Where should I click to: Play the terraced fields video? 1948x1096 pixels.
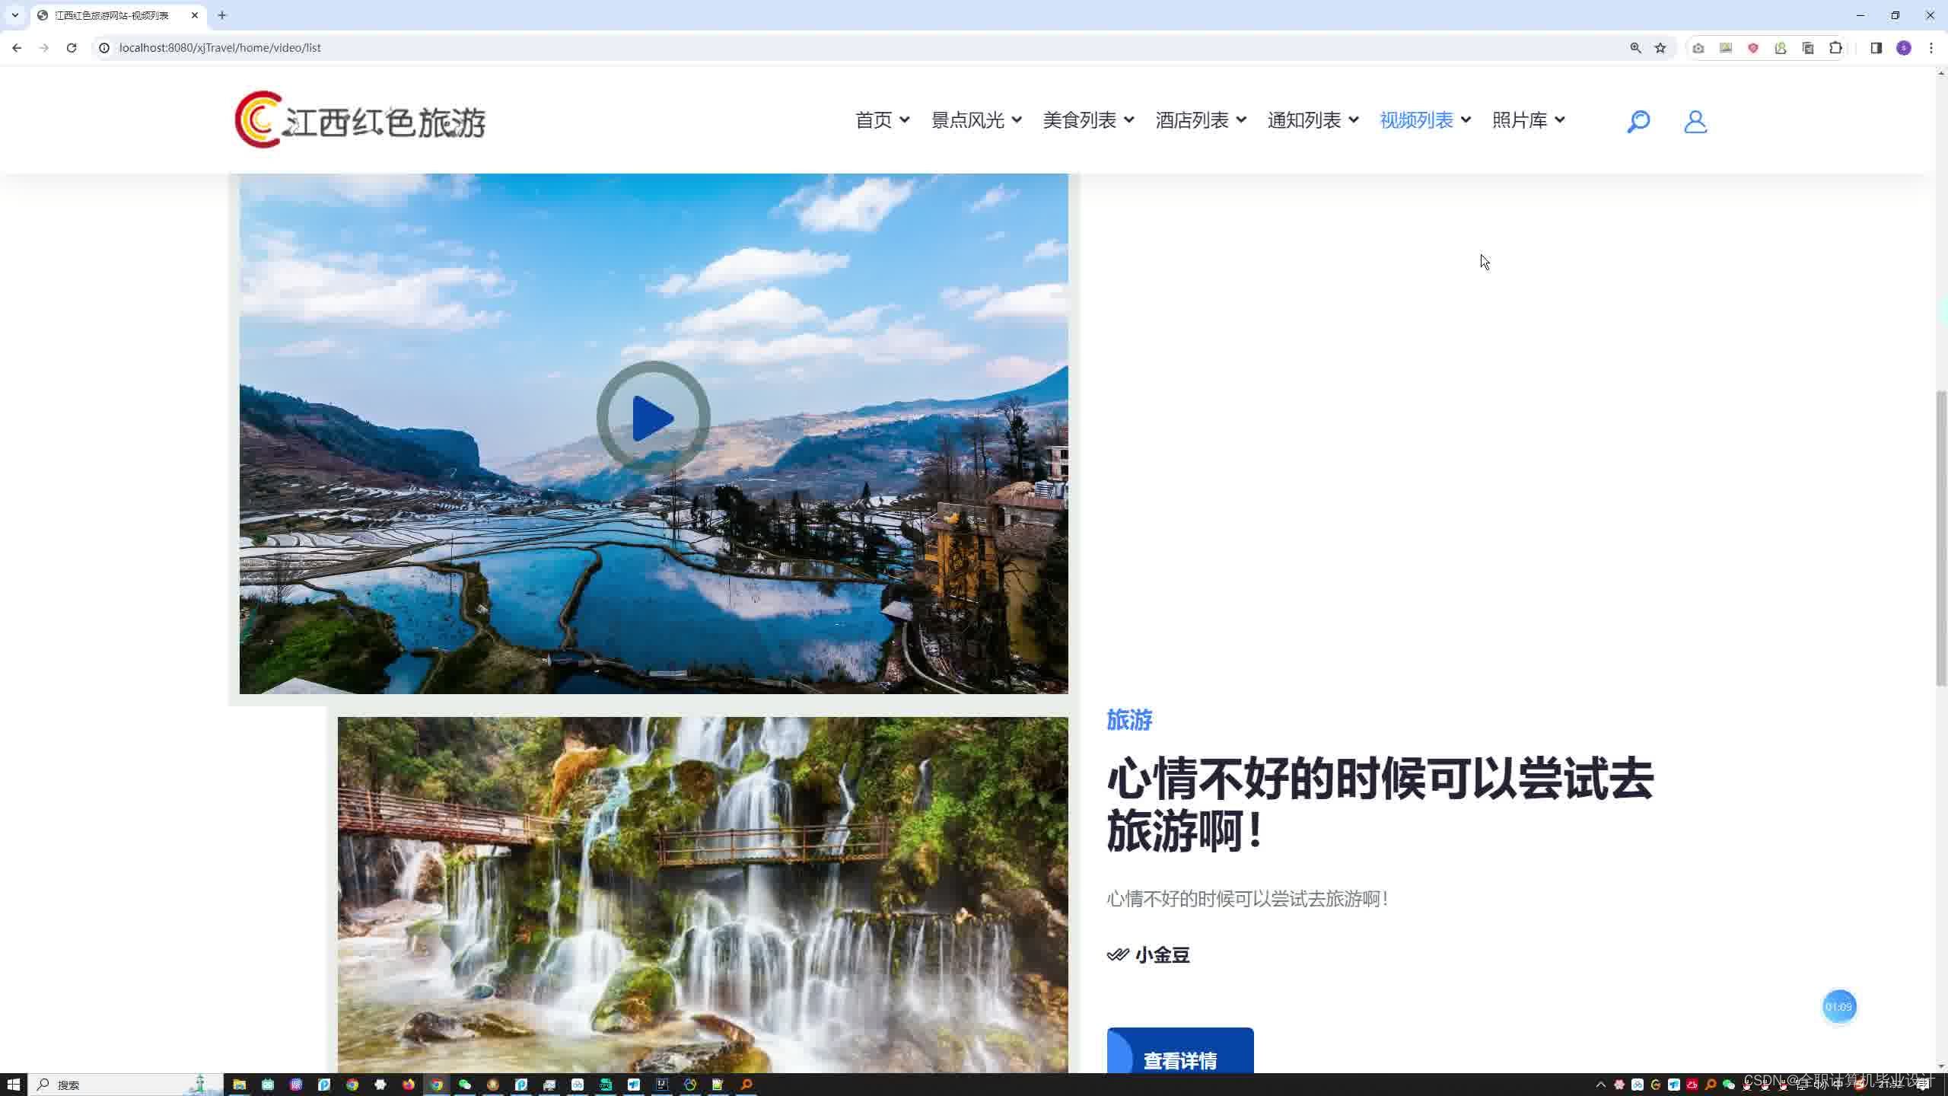(x=653, y=416)
